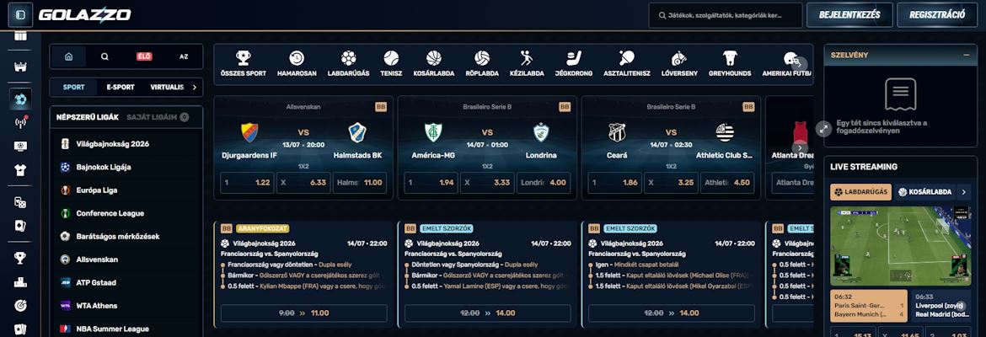The width and height of the screenshot is (986, 337).
Task: Open the monitor TV icon in left rail
Action: (20, 146)
